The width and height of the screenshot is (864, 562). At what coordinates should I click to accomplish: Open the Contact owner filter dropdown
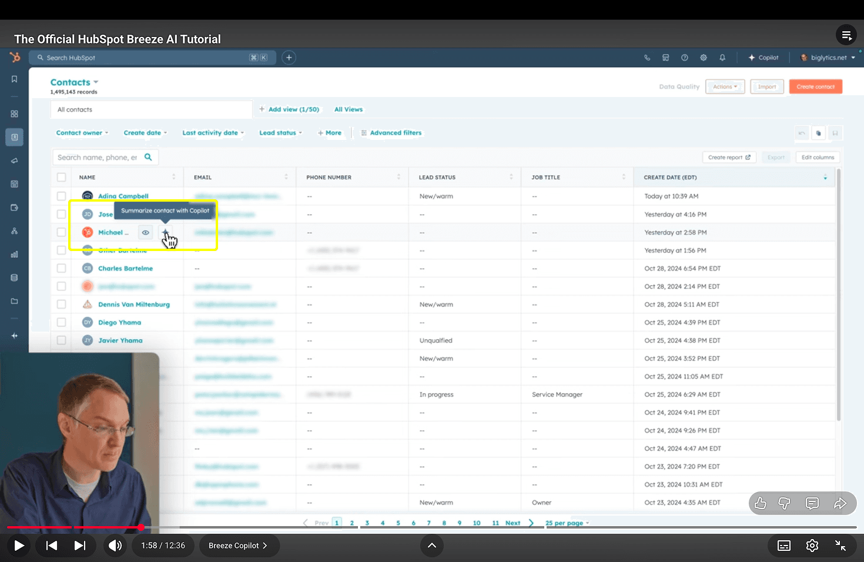pyautogui.click(x=82, y=133)
